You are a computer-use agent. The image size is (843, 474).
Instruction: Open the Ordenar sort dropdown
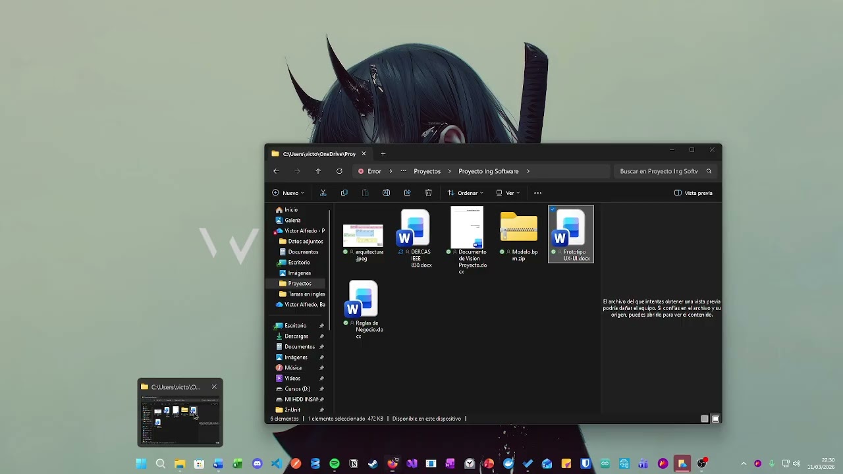(466, 193)
